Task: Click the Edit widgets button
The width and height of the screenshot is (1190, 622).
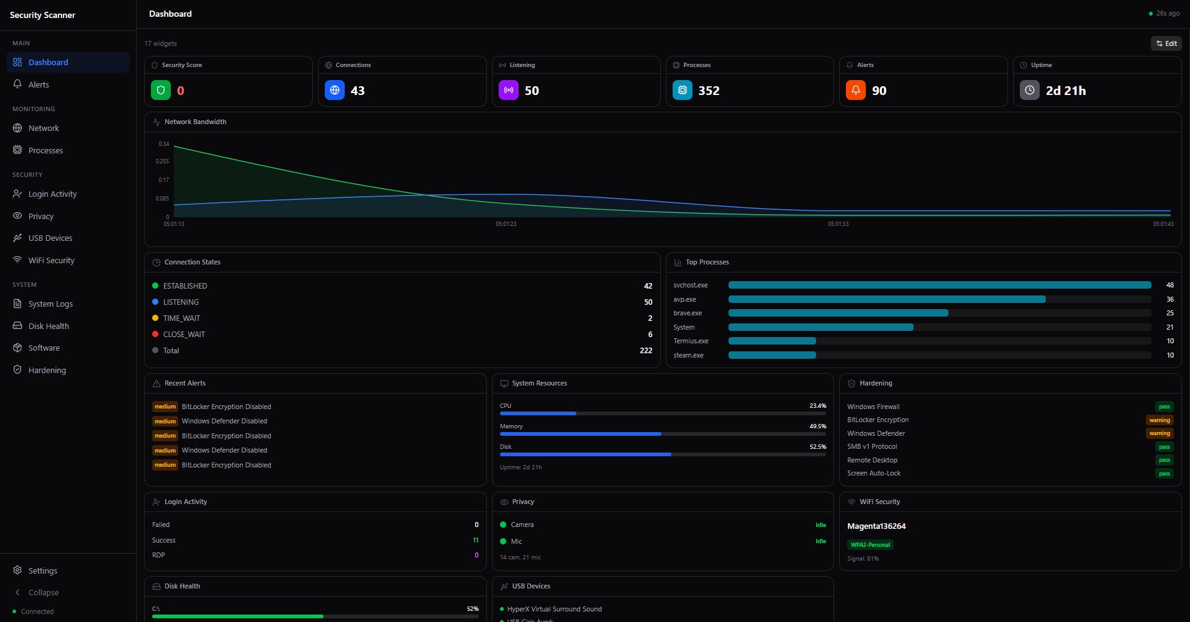Action: point(1166,43)
